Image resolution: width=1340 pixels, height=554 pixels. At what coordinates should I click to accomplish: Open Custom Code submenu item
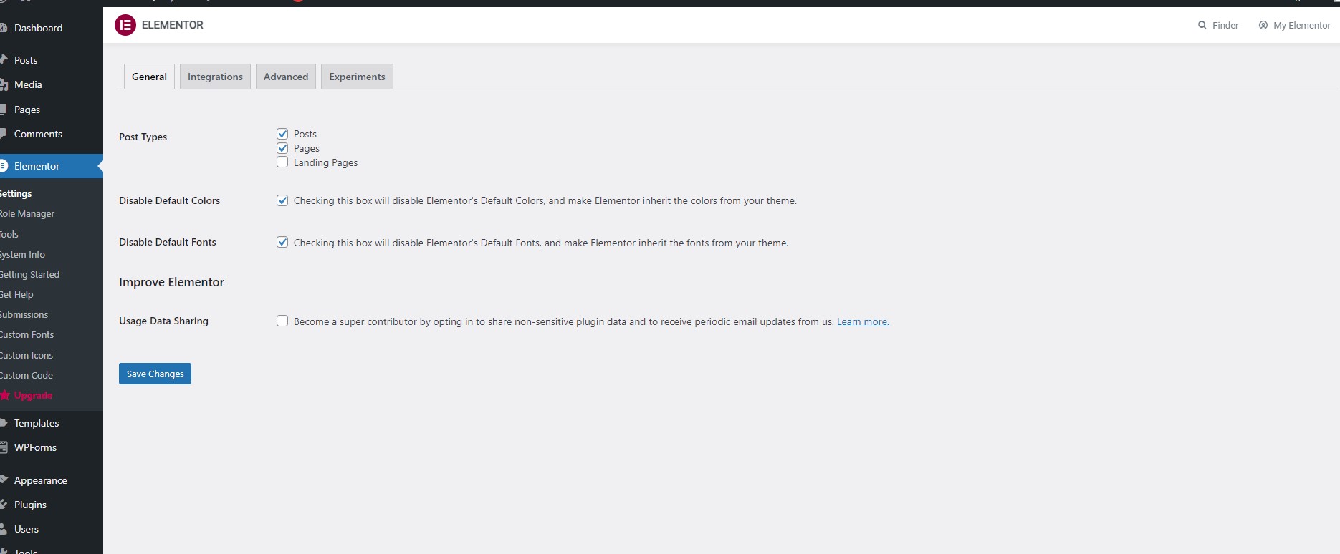pos(27,375)
